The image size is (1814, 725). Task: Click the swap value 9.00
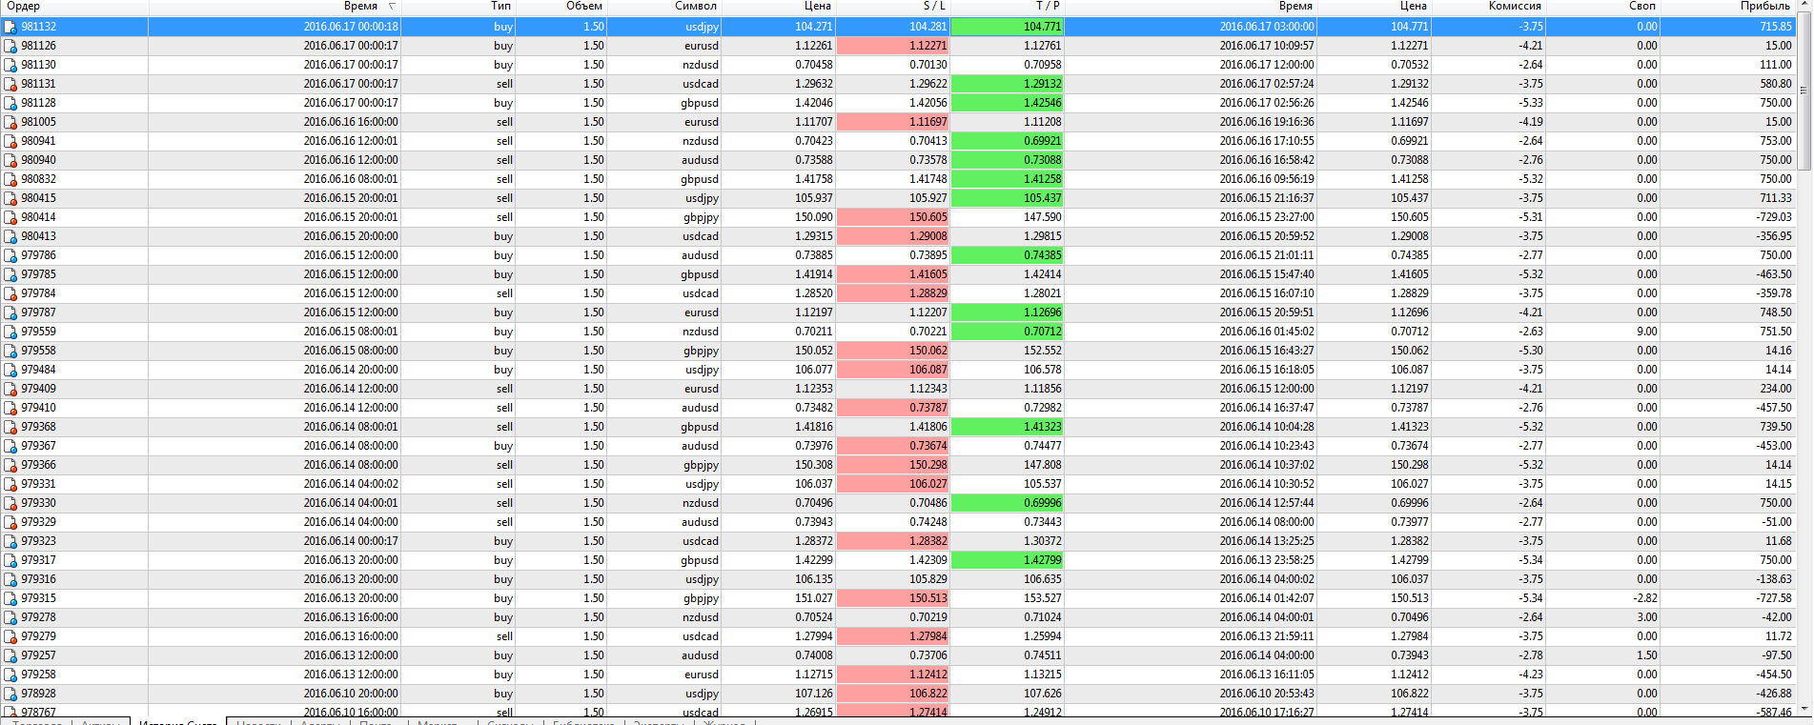1647,332
